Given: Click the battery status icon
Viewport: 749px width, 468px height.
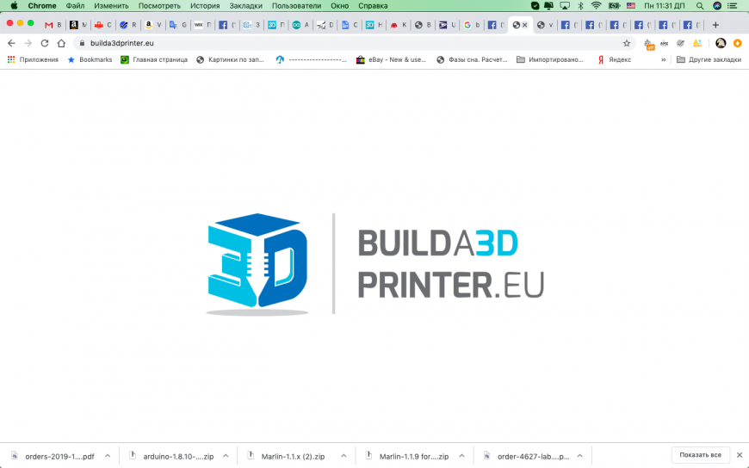Looking at the screenshot, I should pos(614,6).
